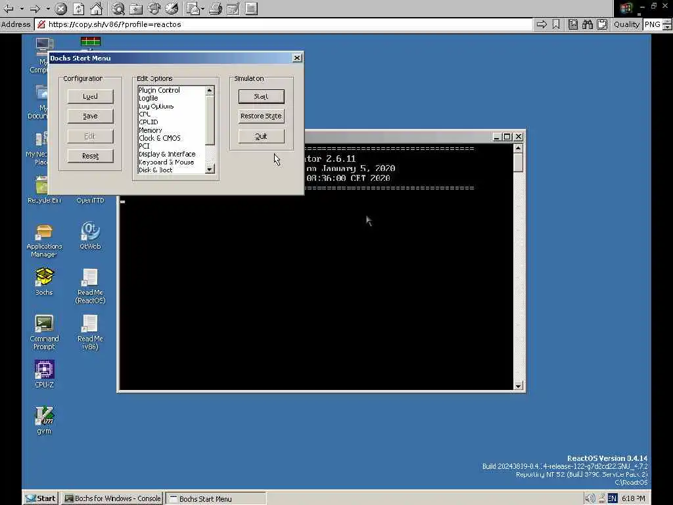
Task: Click the Go arrow next to the address bar
Action: pyautogui.click(x=542, y=24)
